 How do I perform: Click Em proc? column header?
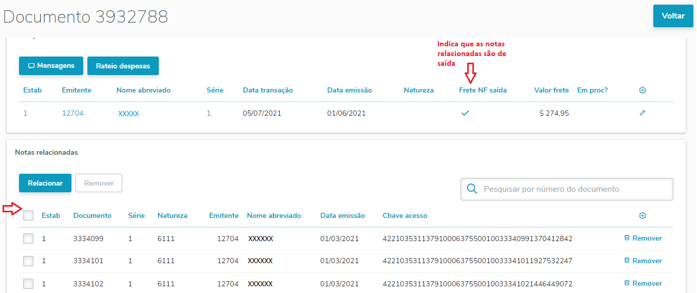593,90
